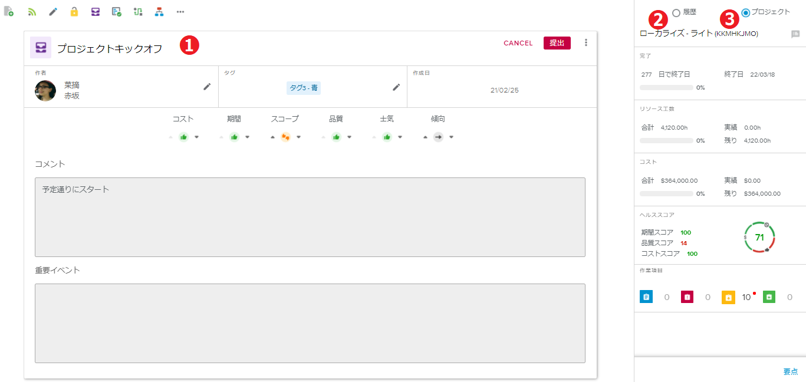Screen dimensions: 806x382
Task: Select the 履歴 radio button
Action: click(x=676, y=12)
